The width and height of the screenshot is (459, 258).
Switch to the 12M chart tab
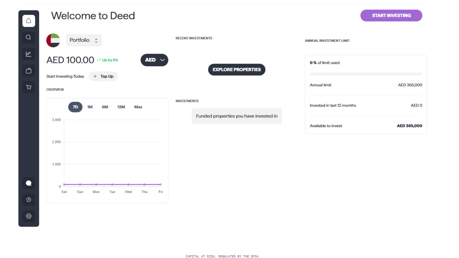[121, 107]
